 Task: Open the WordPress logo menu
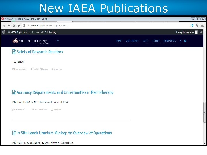tap(4, 32)
